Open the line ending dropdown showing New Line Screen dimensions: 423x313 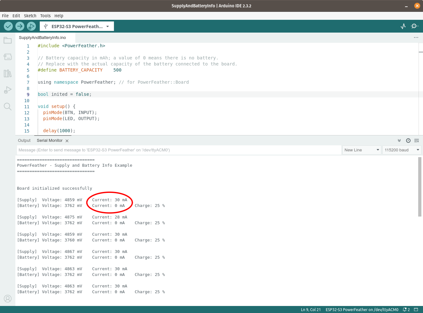point(362,150)
